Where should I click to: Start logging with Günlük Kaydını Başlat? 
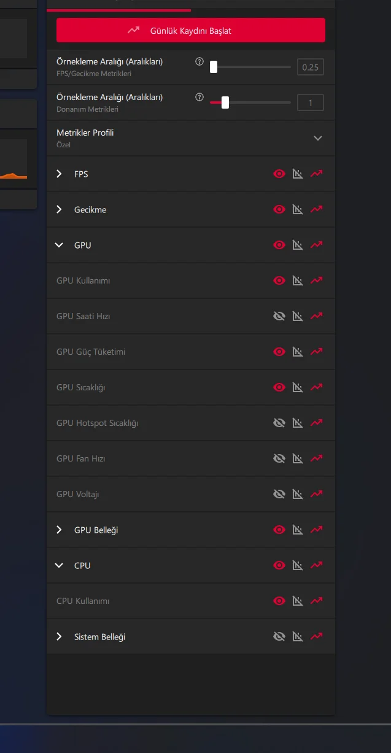coord(190,30)
